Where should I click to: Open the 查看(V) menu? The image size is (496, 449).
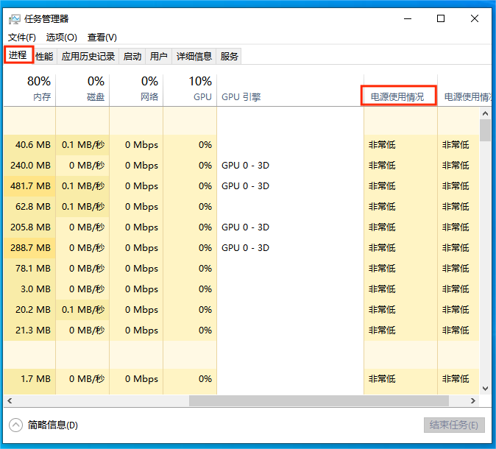click(x=102, y=37)
